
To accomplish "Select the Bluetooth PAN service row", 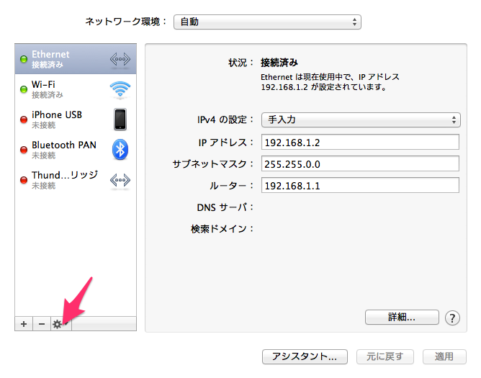I will point(76,150).
